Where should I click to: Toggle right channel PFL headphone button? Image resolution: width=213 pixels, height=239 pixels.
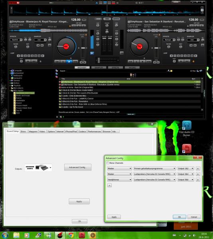(x=122, y=53)
